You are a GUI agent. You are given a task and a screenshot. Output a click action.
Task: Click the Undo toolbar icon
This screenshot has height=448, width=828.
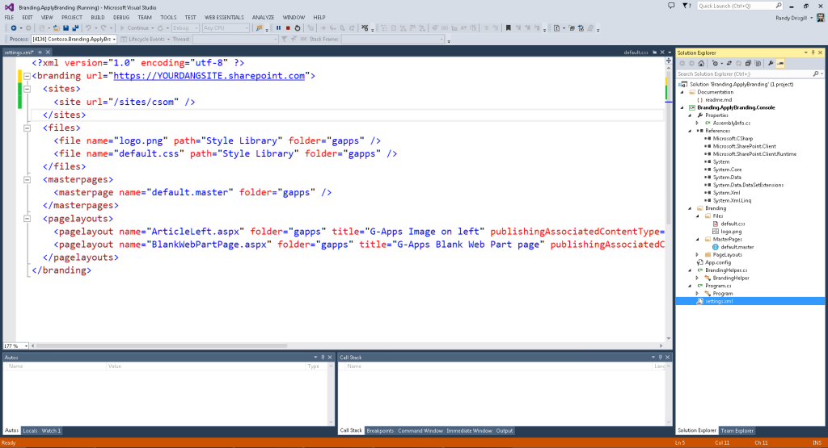point(88,28)
